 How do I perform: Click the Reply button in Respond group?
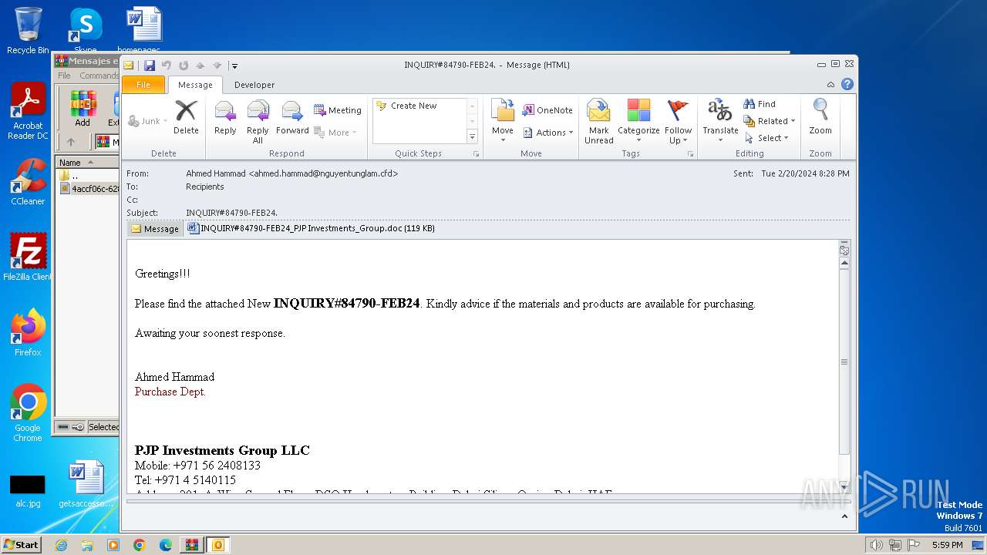[225, 116]
